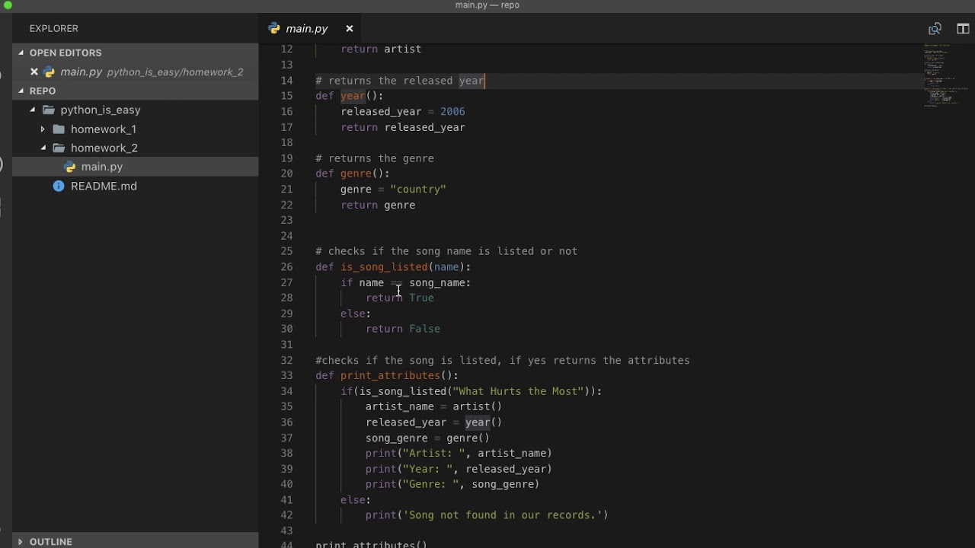The width and height of the screenshot is (975, 548).
Task: Click the string "country" on line 21
Action: coord(418,189)
